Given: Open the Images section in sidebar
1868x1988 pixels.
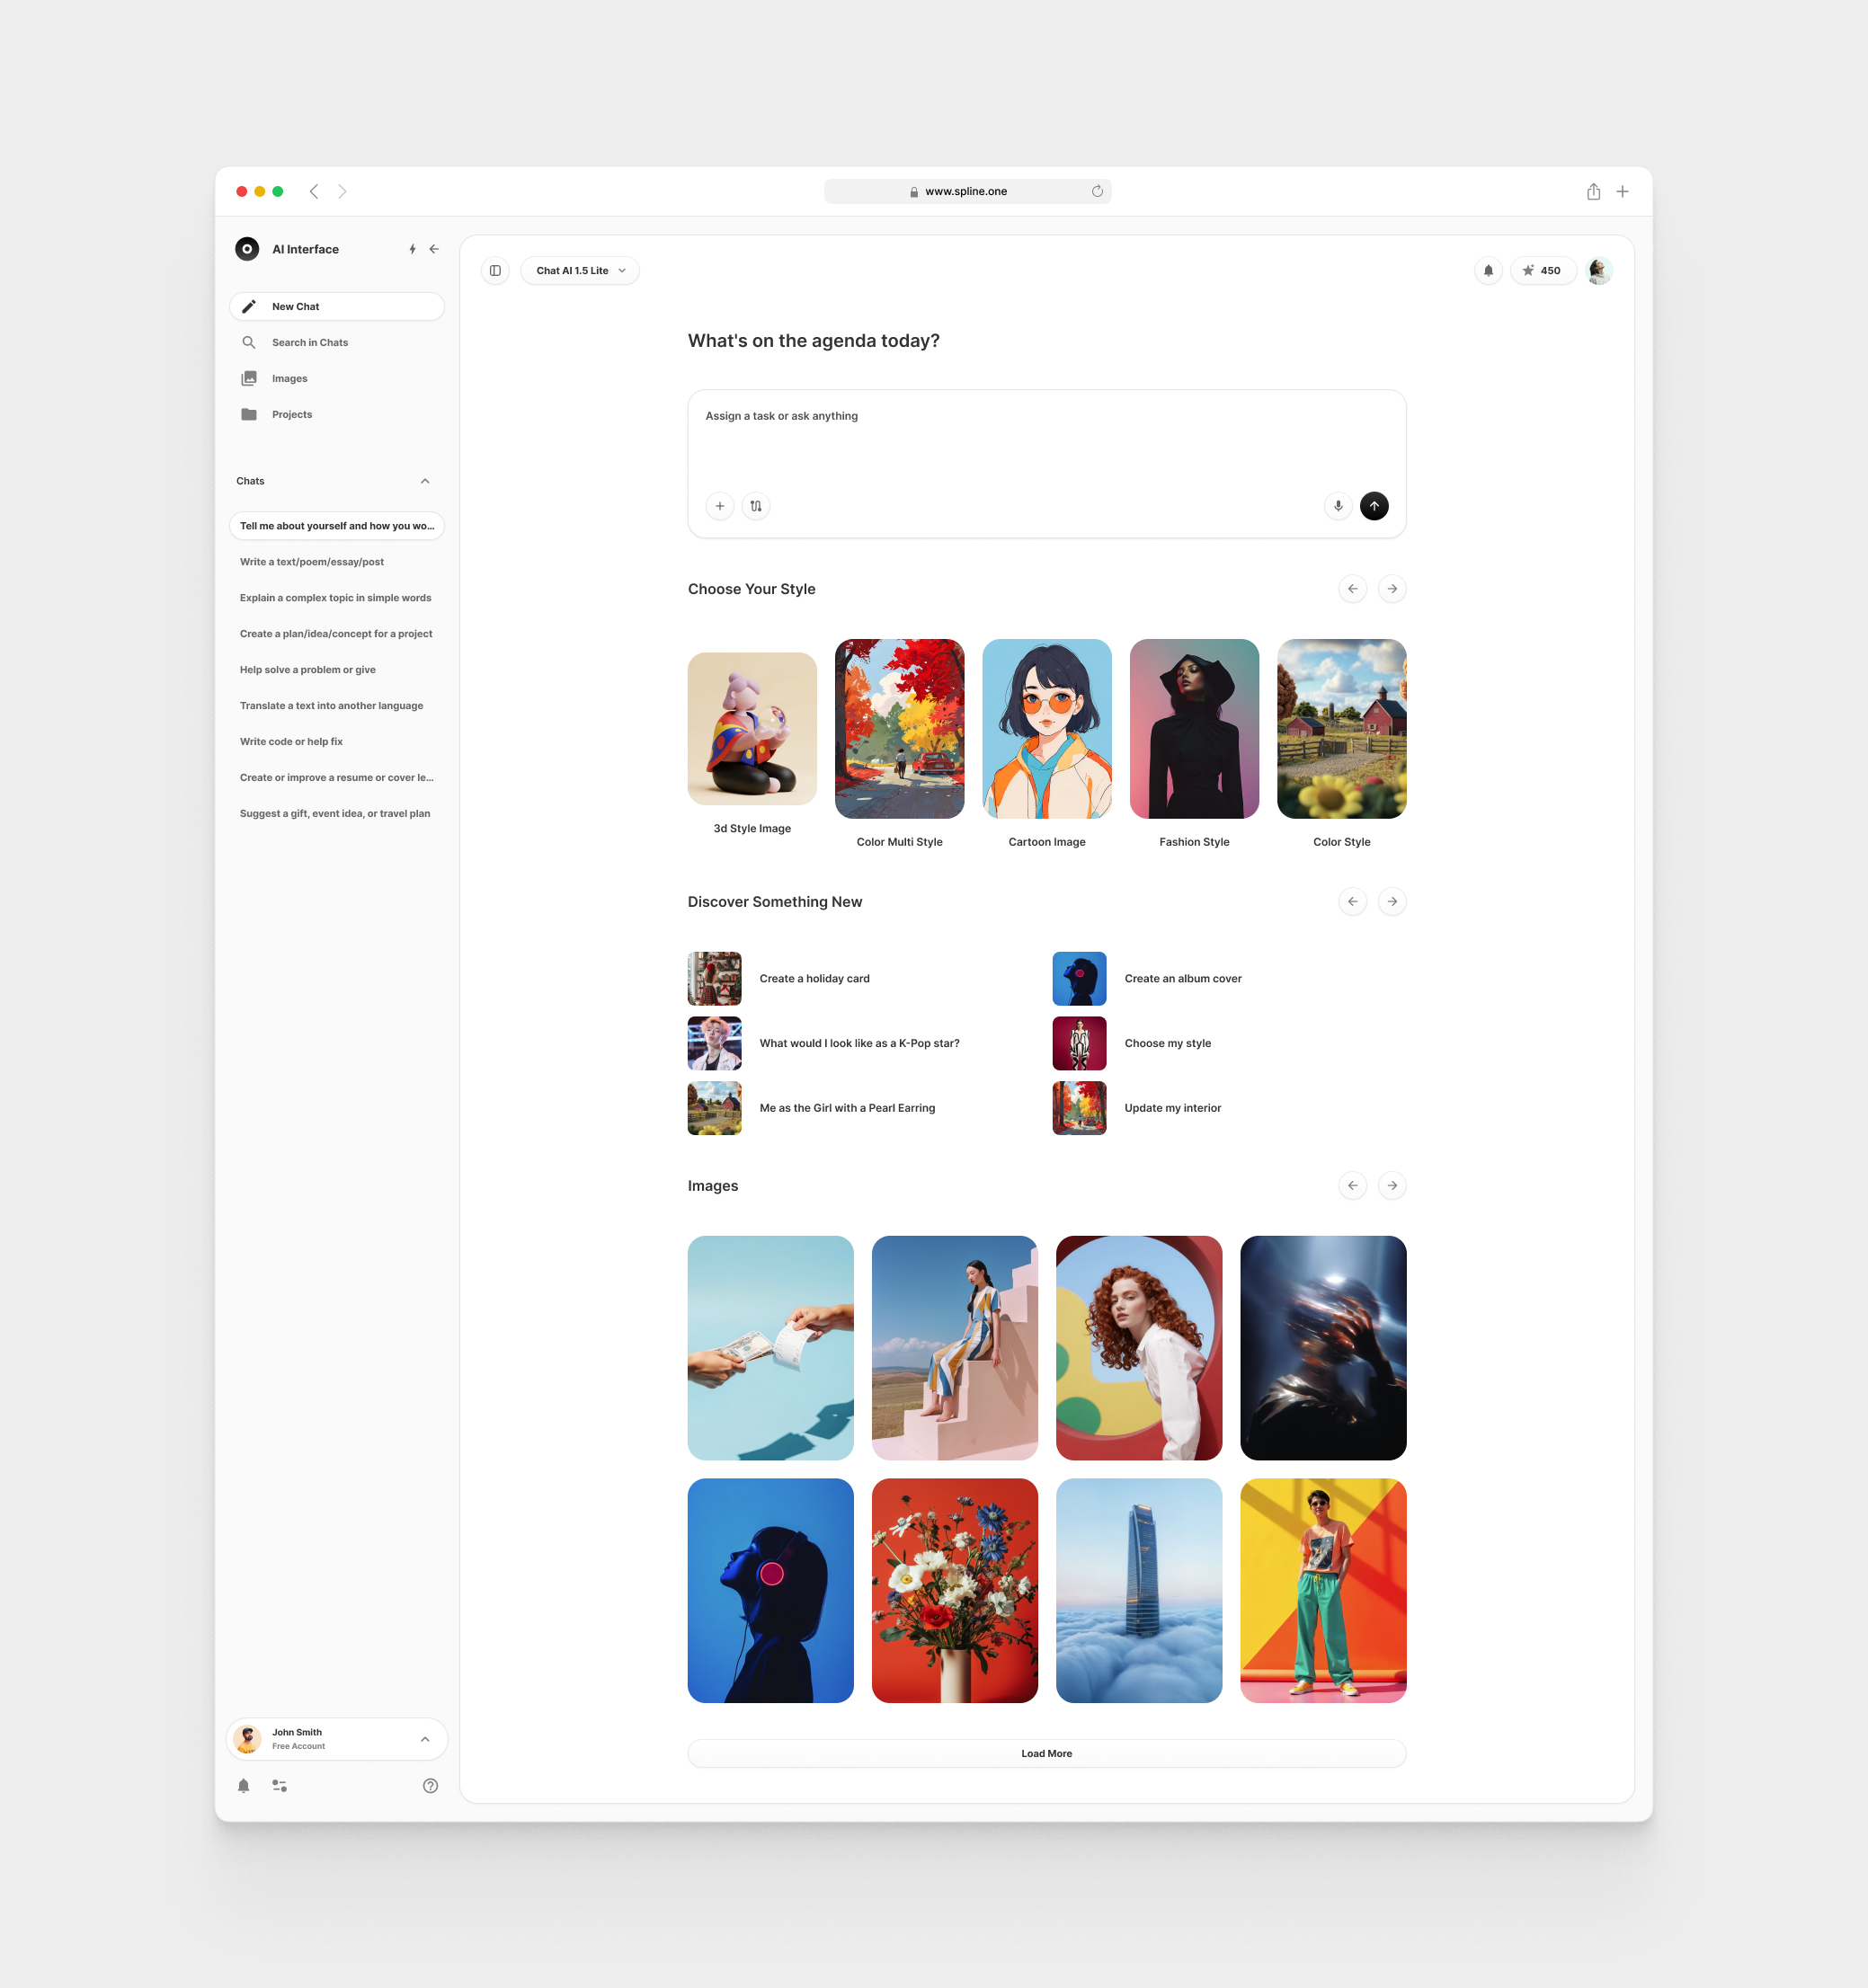Looking at the screenshot, I should coord(337,379).
